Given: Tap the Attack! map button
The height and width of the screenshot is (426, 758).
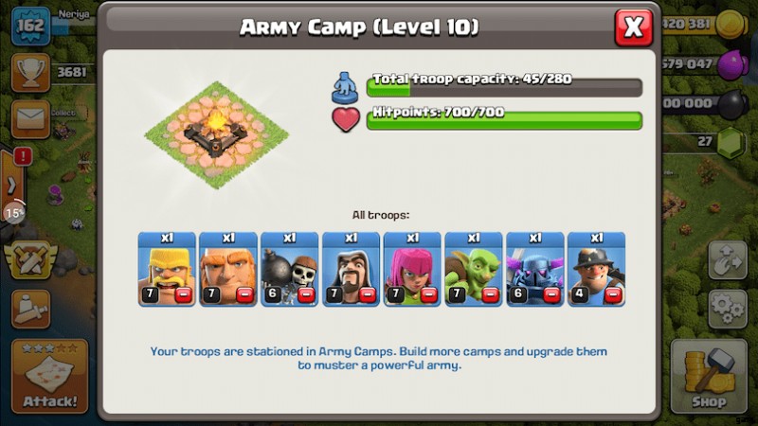Looking at the screenshot, I should [50, 376].
